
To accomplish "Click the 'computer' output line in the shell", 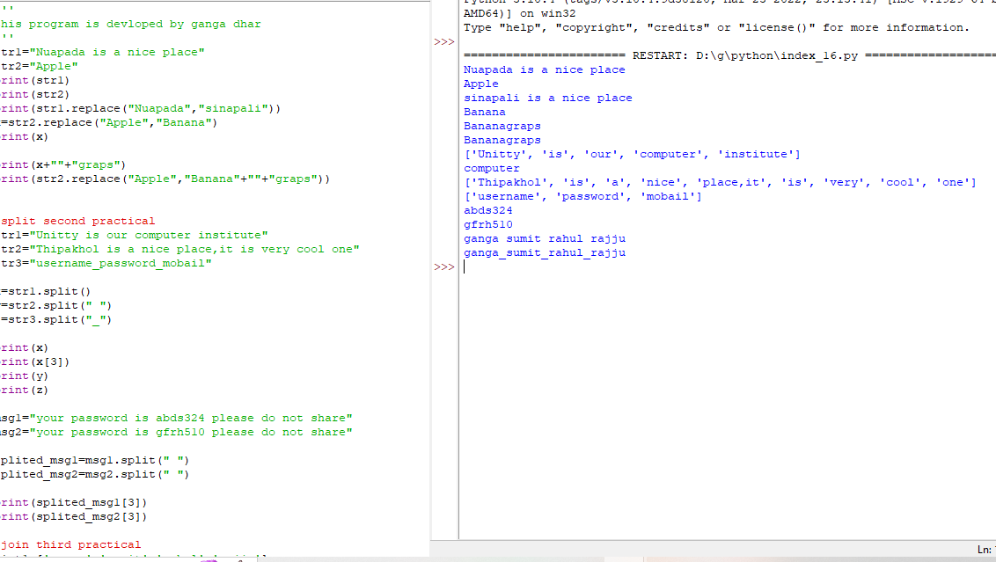I will coord(491,168).
